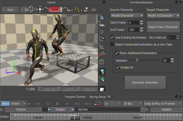Select the arrow Select tool in viewer toolbar

[x=102, y=18]
